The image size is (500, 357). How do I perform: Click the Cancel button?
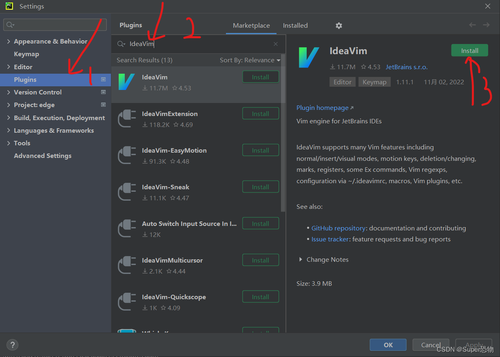click(x=431, y=345)
